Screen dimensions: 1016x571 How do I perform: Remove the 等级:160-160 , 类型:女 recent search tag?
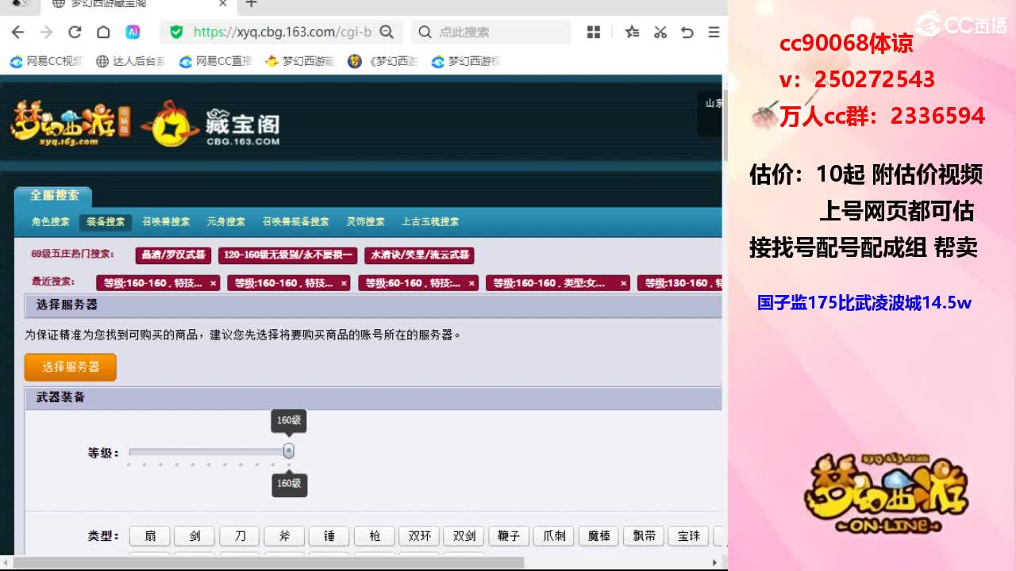[624, 283]
